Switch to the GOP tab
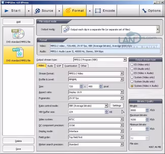The image size is (165, 154). 59,66
